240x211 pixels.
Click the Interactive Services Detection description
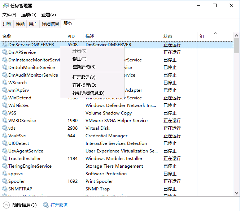click(116, 143)
